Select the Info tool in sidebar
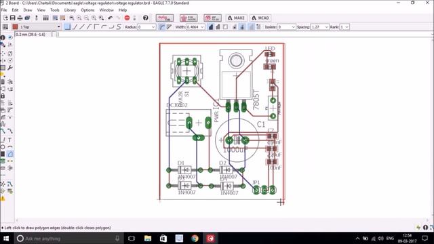This screenshot has height=244, width=434. pyautogui.click(x=3, y=38)
